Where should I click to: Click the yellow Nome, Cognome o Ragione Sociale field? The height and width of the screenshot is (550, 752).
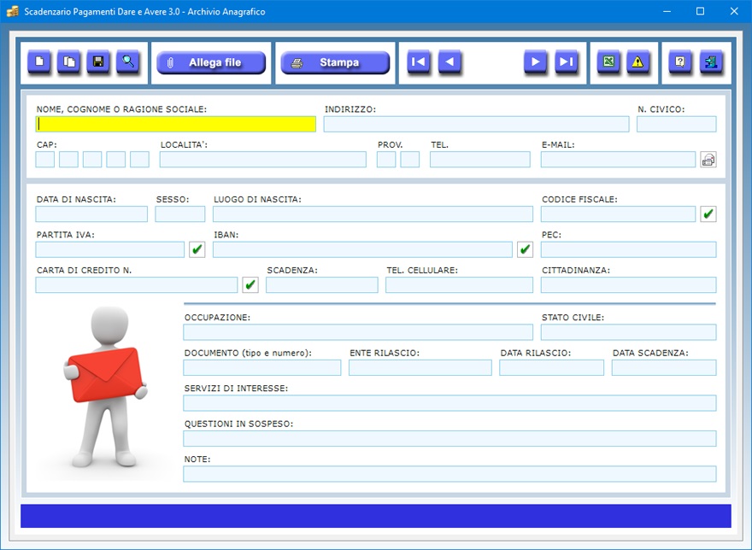(x=175, y=124)
